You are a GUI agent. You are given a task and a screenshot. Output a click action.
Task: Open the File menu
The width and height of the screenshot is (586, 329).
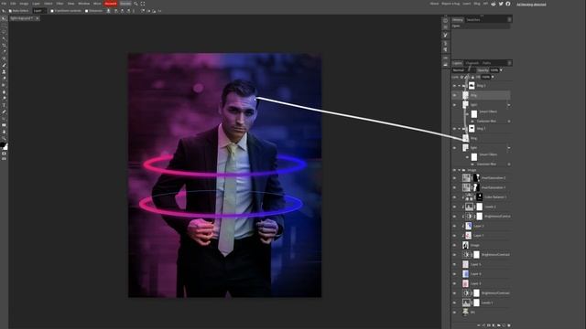4,4
